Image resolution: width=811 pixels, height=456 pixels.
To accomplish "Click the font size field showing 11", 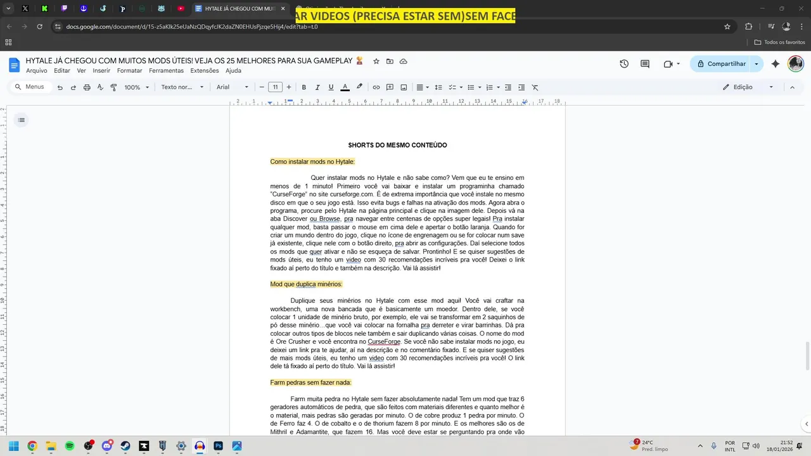I will point(275,87).
